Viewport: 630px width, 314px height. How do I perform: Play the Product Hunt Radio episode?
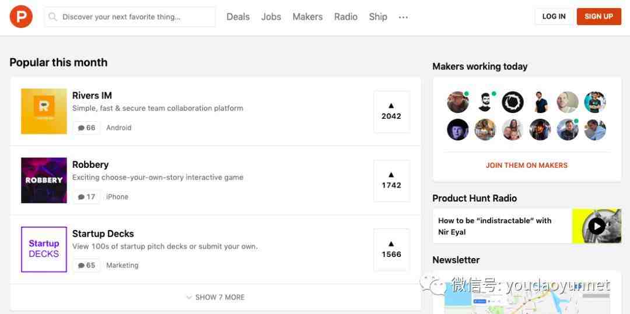(x=596, y=226)
